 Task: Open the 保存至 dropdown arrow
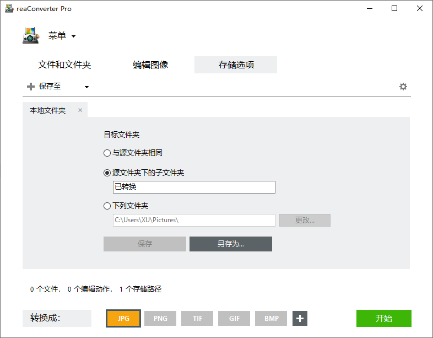pyautogui.click(x=86, y=87)
